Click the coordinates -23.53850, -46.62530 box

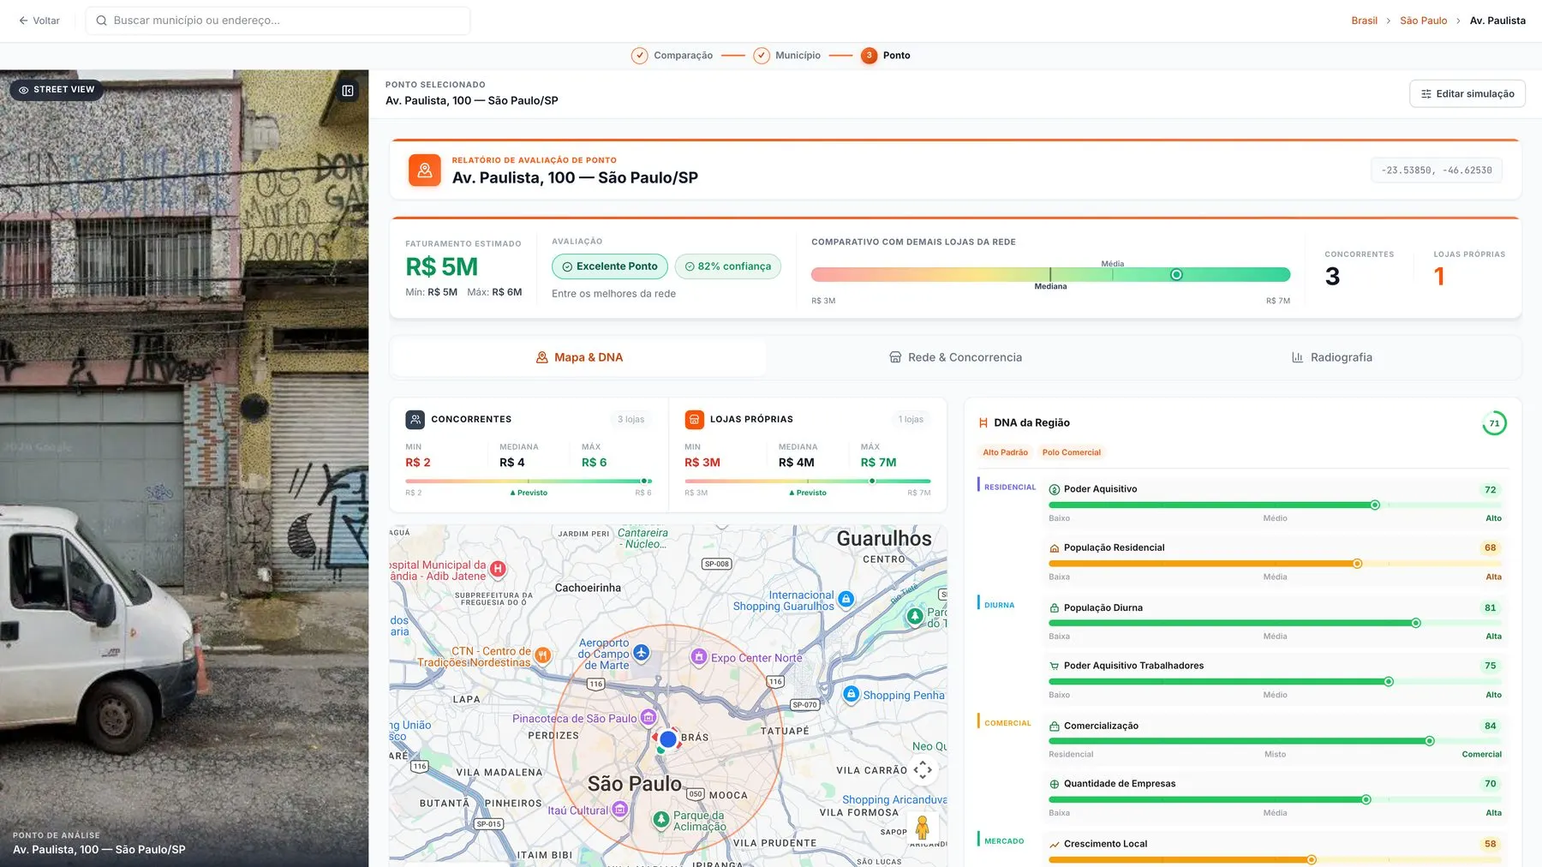click(1437, 170)
